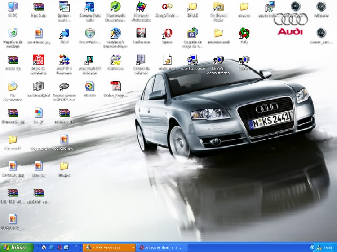Switch to the MSN Messenger taskbar button
The image size is (337, 252).
(109, 248)
